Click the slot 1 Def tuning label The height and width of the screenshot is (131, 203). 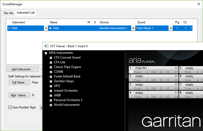154,72
